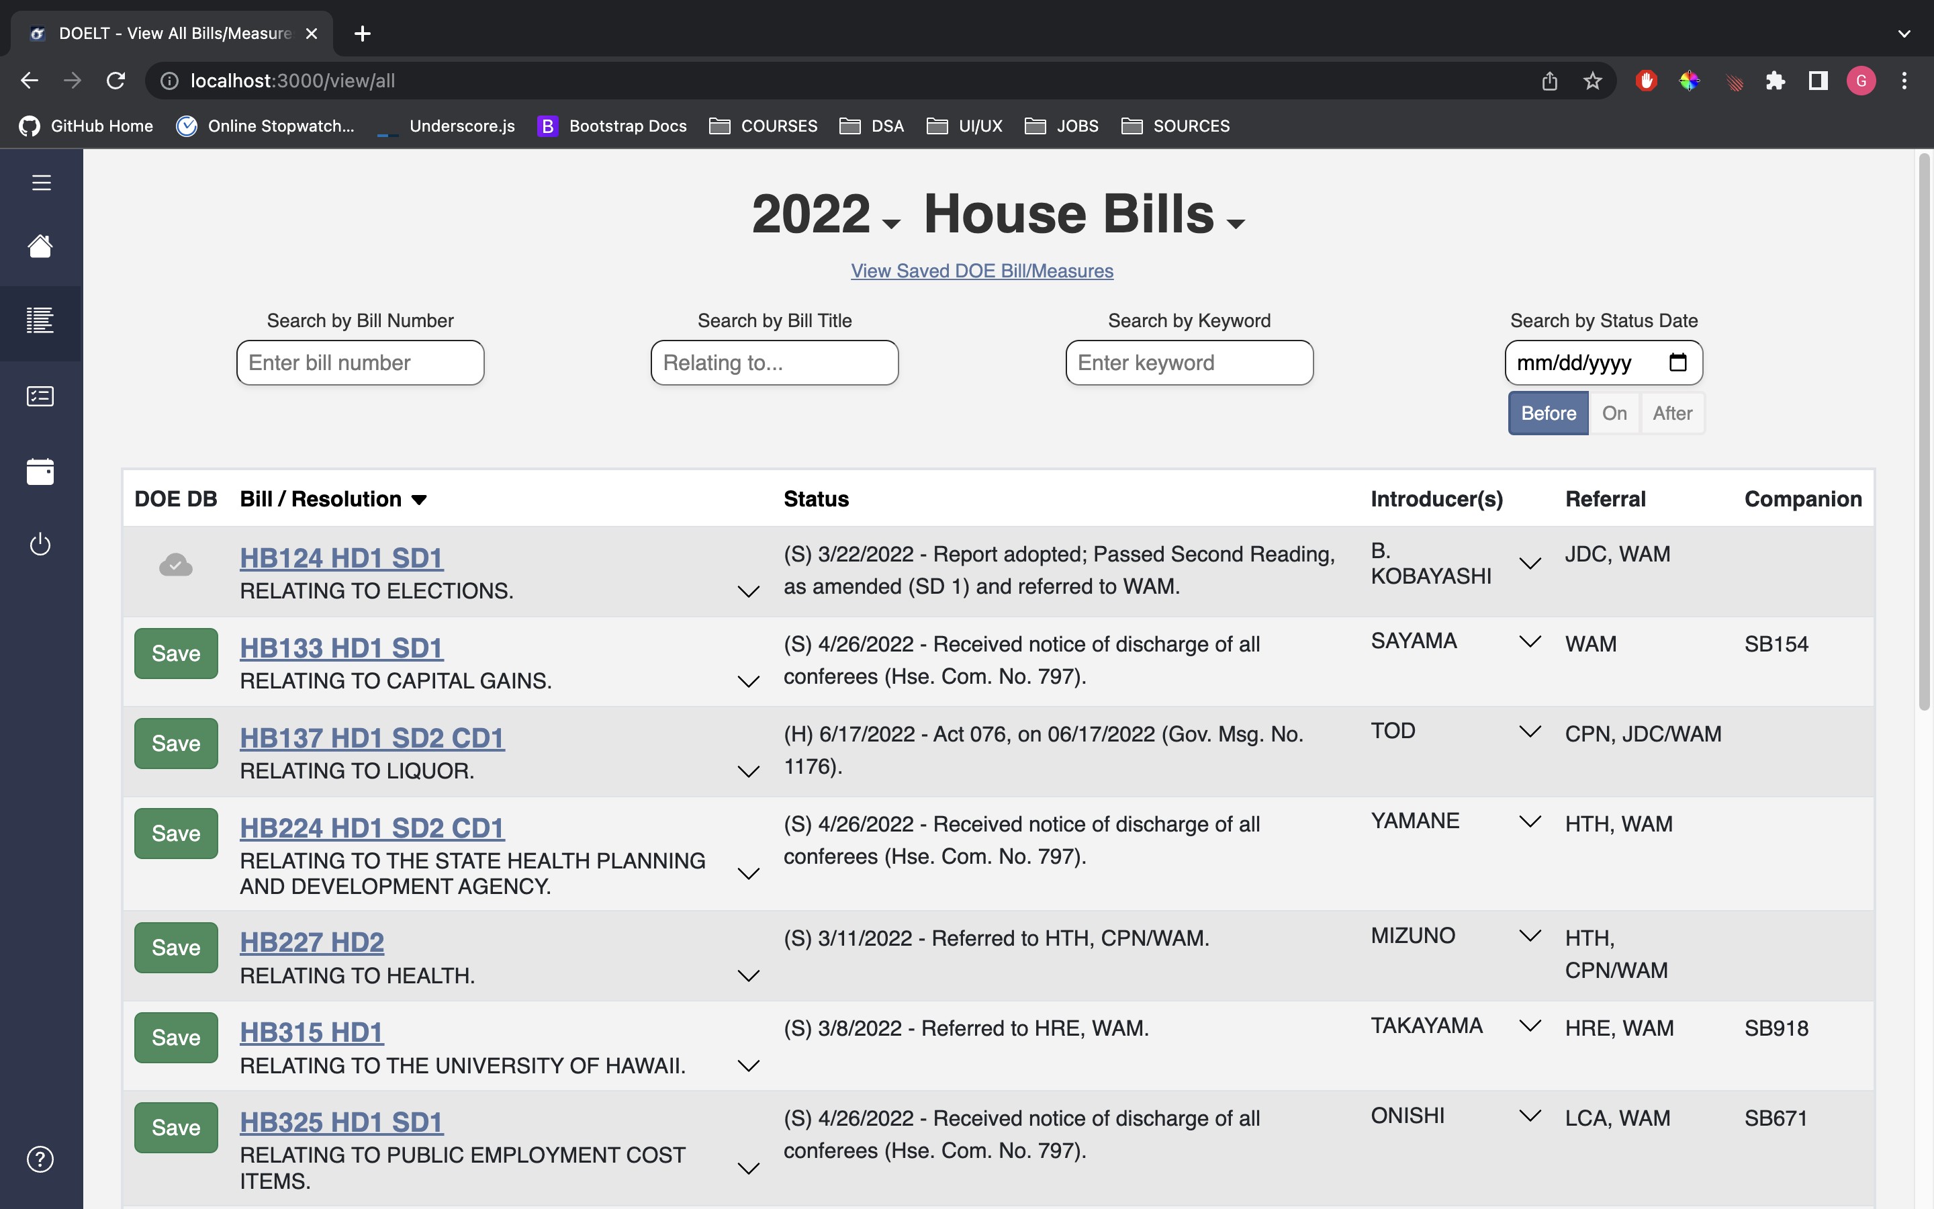1934x1209 pixels.
Task: Click View Saved DOE Bill/Measures link
Action: click(982, 271)
